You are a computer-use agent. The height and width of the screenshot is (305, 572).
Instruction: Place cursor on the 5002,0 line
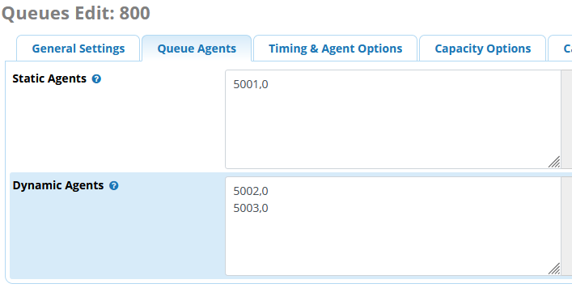(x=251, y=191)
